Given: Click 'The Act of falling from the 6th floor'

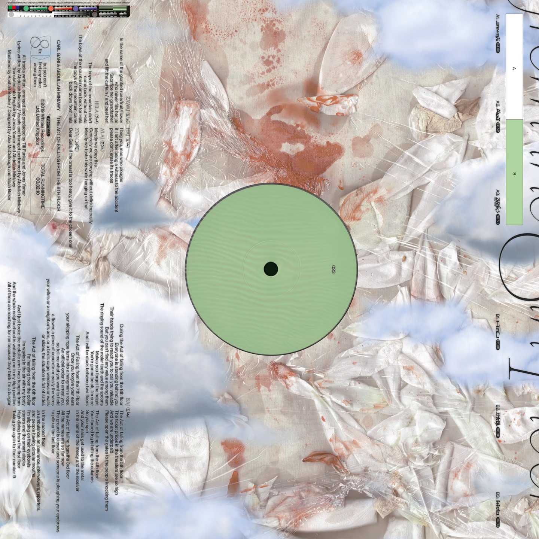Looking at the screenshot, I should (x=33, y=371).
